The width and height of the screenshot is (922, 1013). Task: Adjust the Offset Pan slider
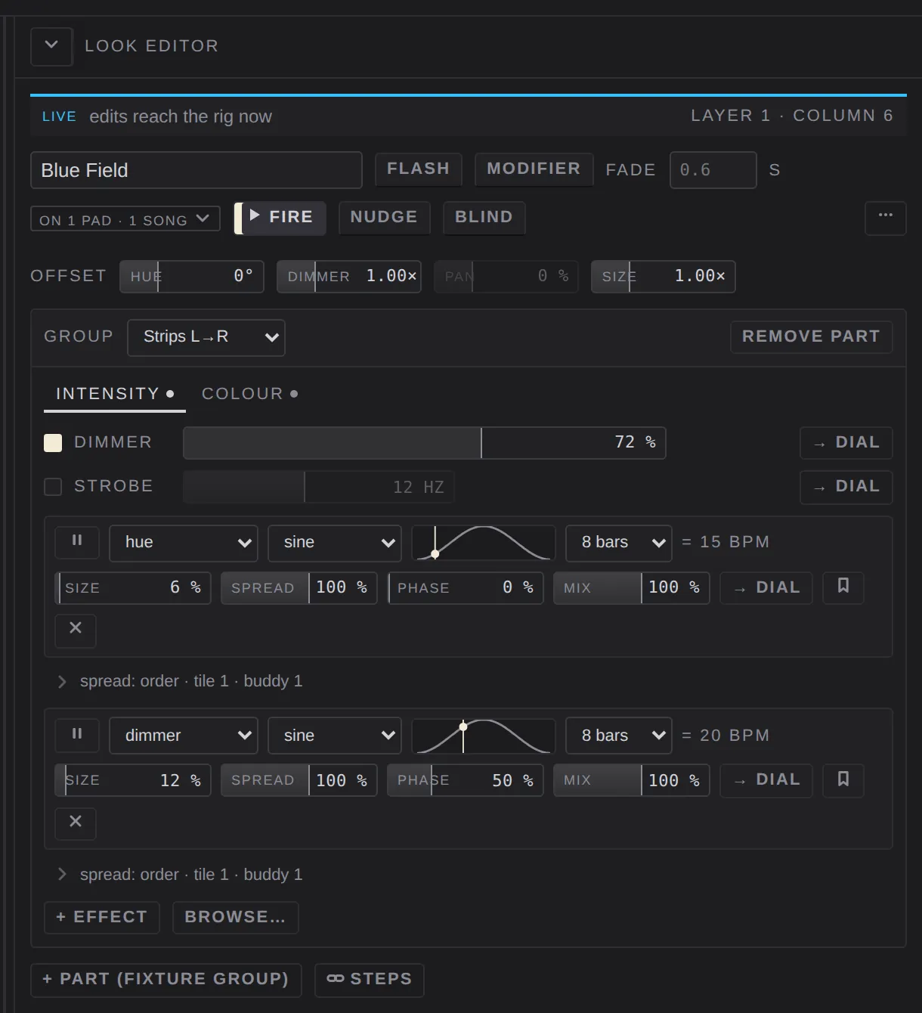506,277
